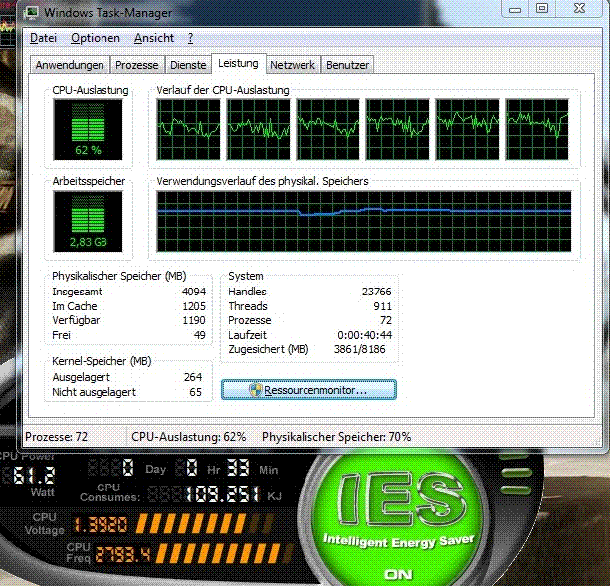Close the Task-Manager window
The image size is (610, 586).
[579, 9]
